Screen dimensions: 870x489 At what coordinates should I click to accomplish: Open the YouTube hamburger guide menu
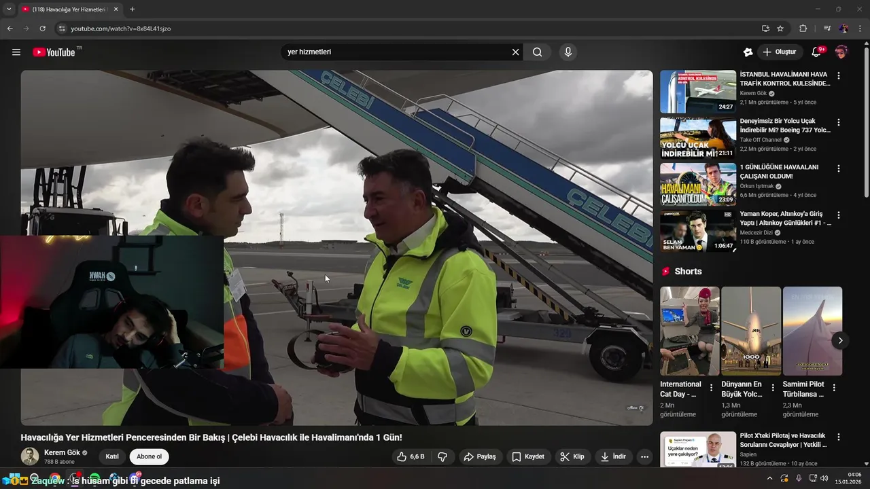tap(16, 52)
